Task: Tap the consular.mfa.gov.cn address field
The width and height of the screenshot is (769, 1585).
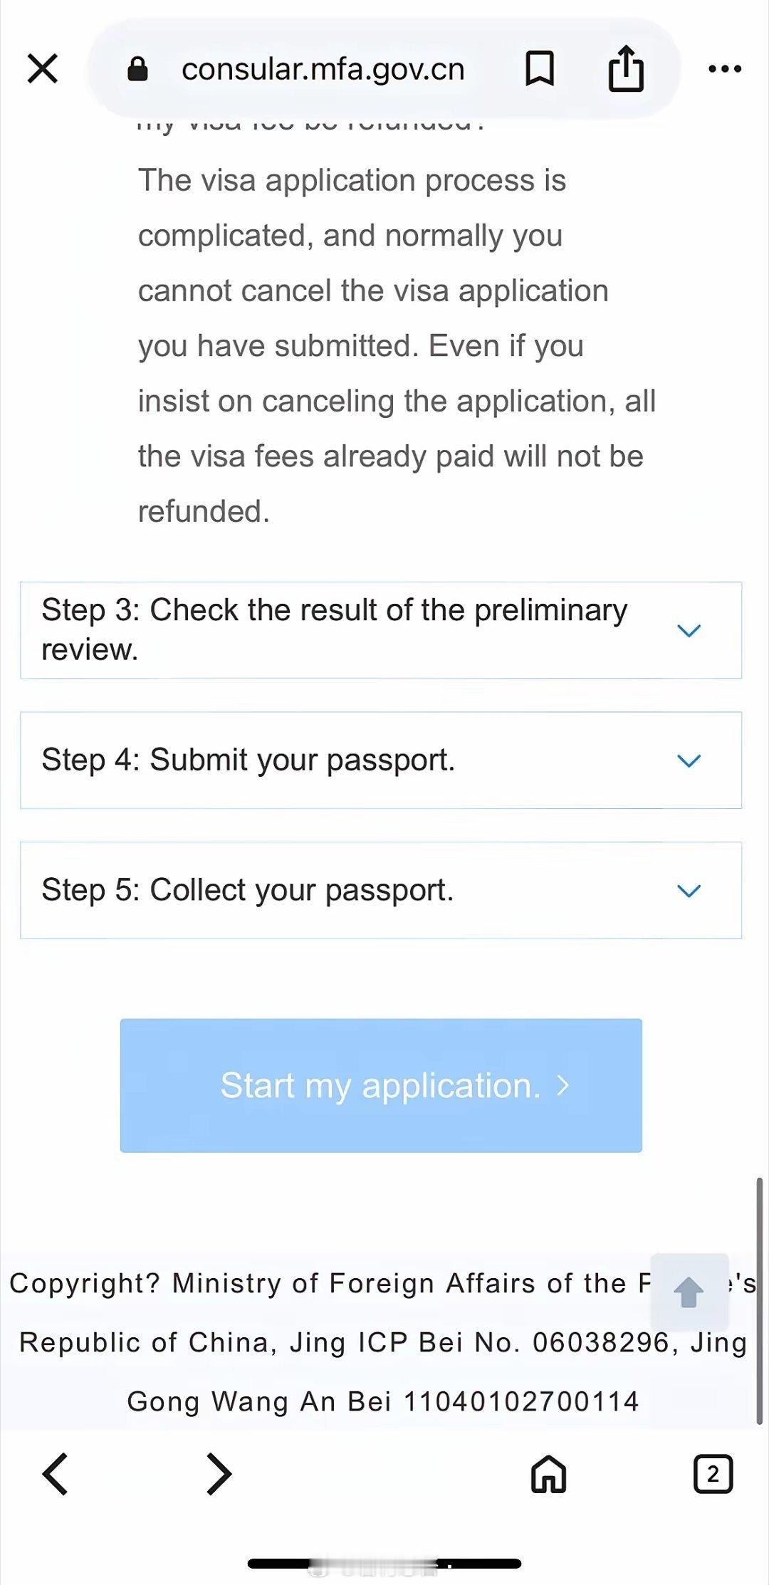Action: coord(323,70)
